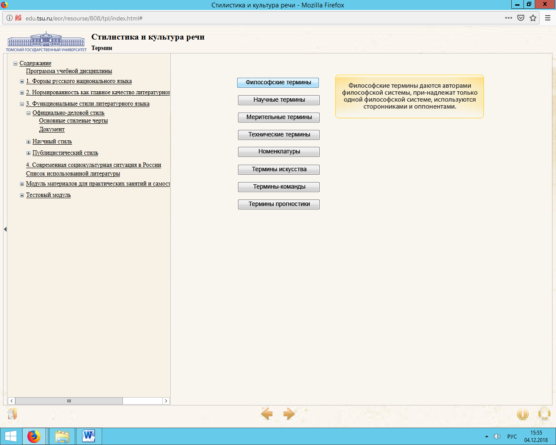Show Научные термины description

point(279,100)
